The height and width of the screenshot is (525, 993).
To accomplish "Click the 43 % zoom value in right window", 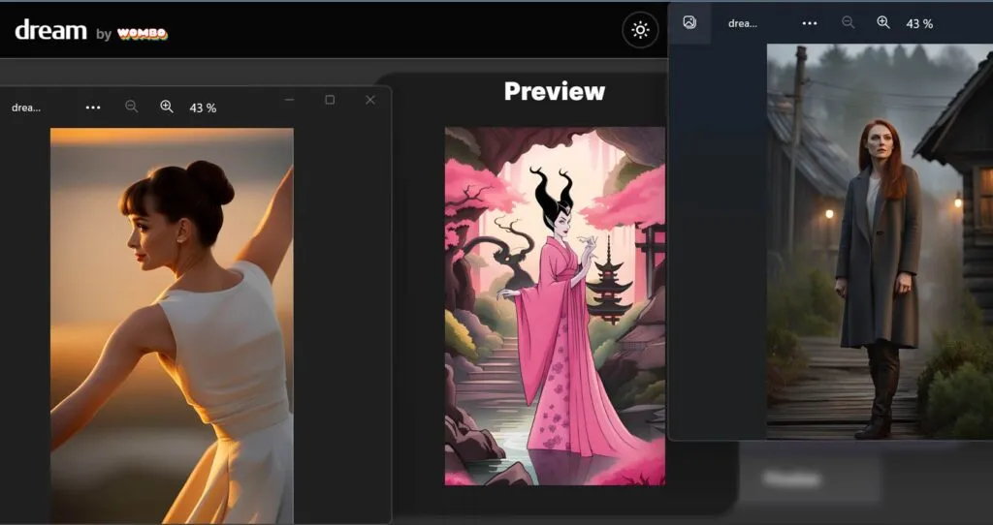I will (919, 24).
